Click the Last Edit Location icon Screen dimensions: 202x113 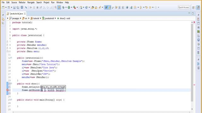click(146, 8)
